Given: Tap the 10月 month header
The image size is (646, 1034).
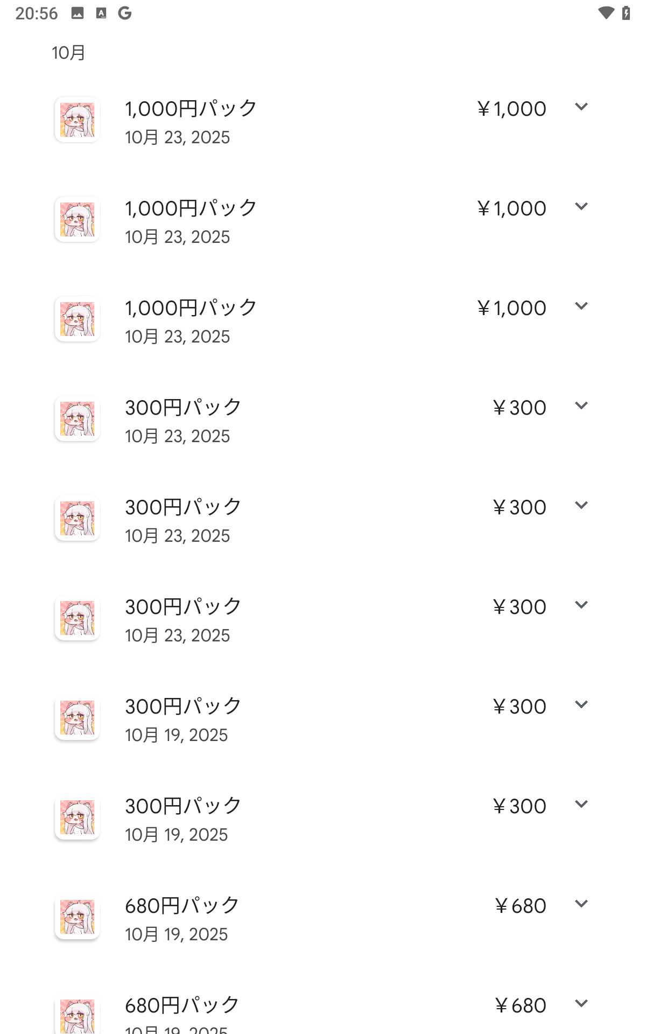Looking at the screenshot, I should [x=68, y=53].
